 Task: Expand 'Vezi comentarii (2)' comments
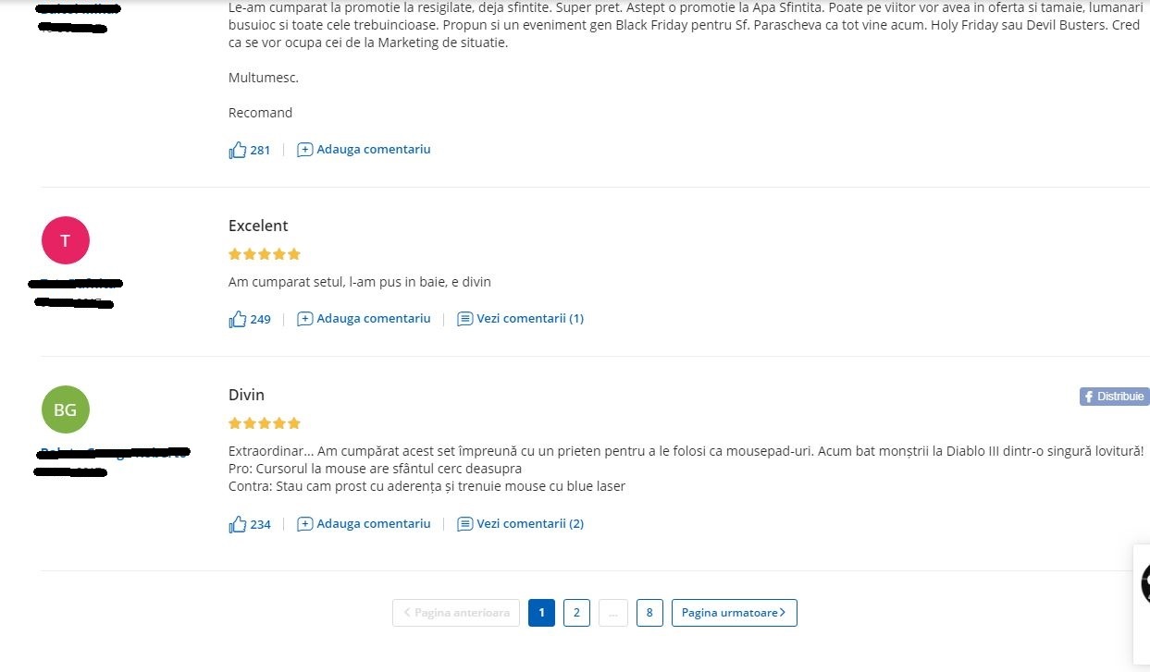point(529,524)
